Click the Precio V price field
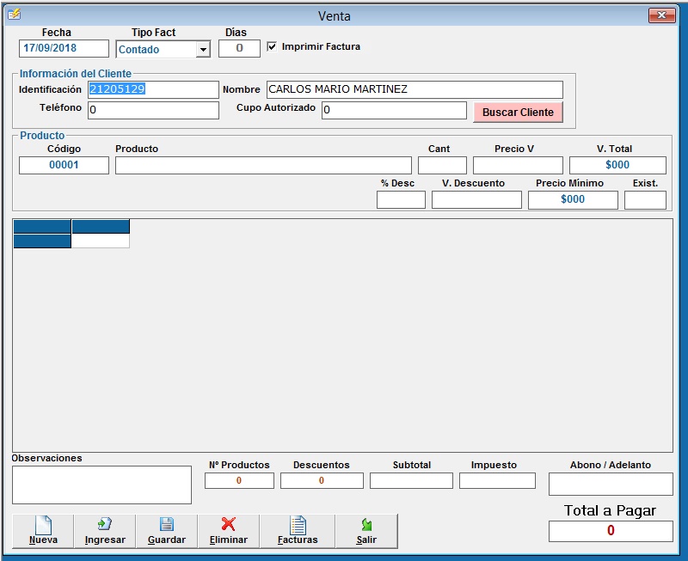The height and width of the screenshot is (561, 688). click(518, 165)
